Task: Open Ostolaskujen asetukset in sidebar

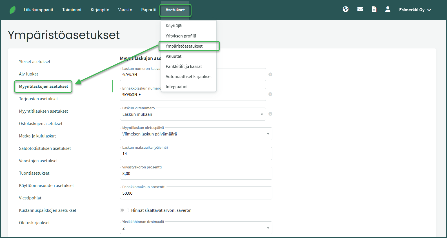Action: (41, 124)
